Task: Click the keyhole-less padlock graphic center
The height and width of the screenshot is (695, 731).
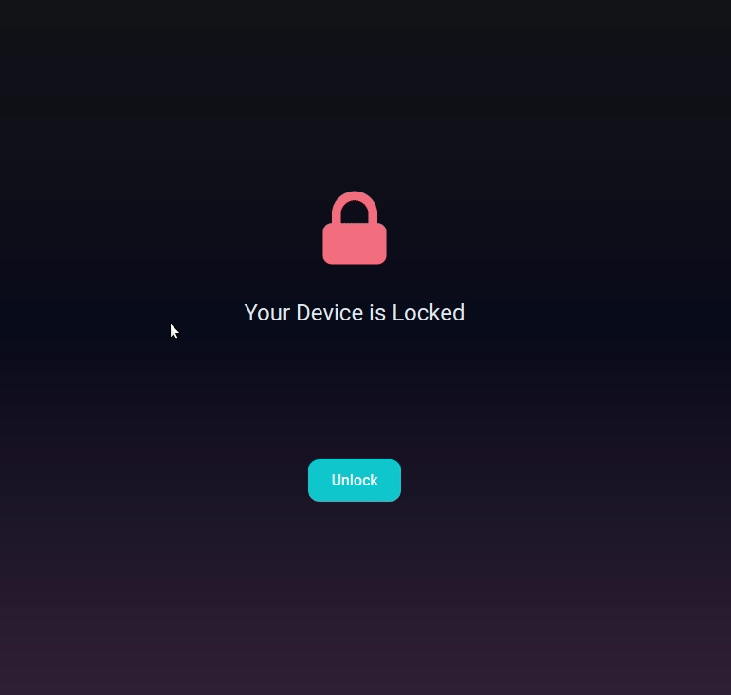Action: coord(355,228)
